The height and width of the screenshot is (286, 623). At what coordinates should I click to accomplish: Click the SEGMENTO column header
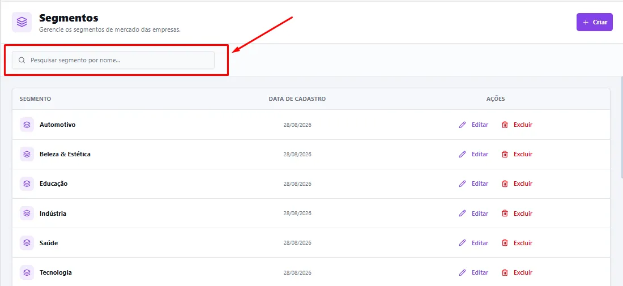[x=35, y=99]
